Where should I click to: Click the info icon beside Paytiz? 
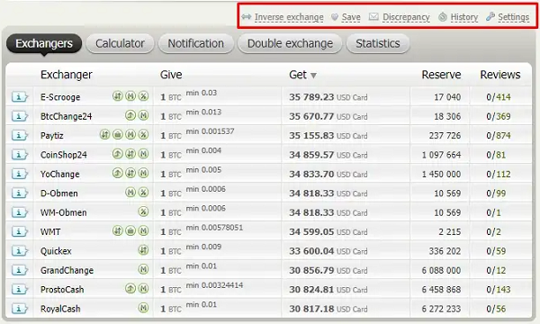(x=20, y=136)
